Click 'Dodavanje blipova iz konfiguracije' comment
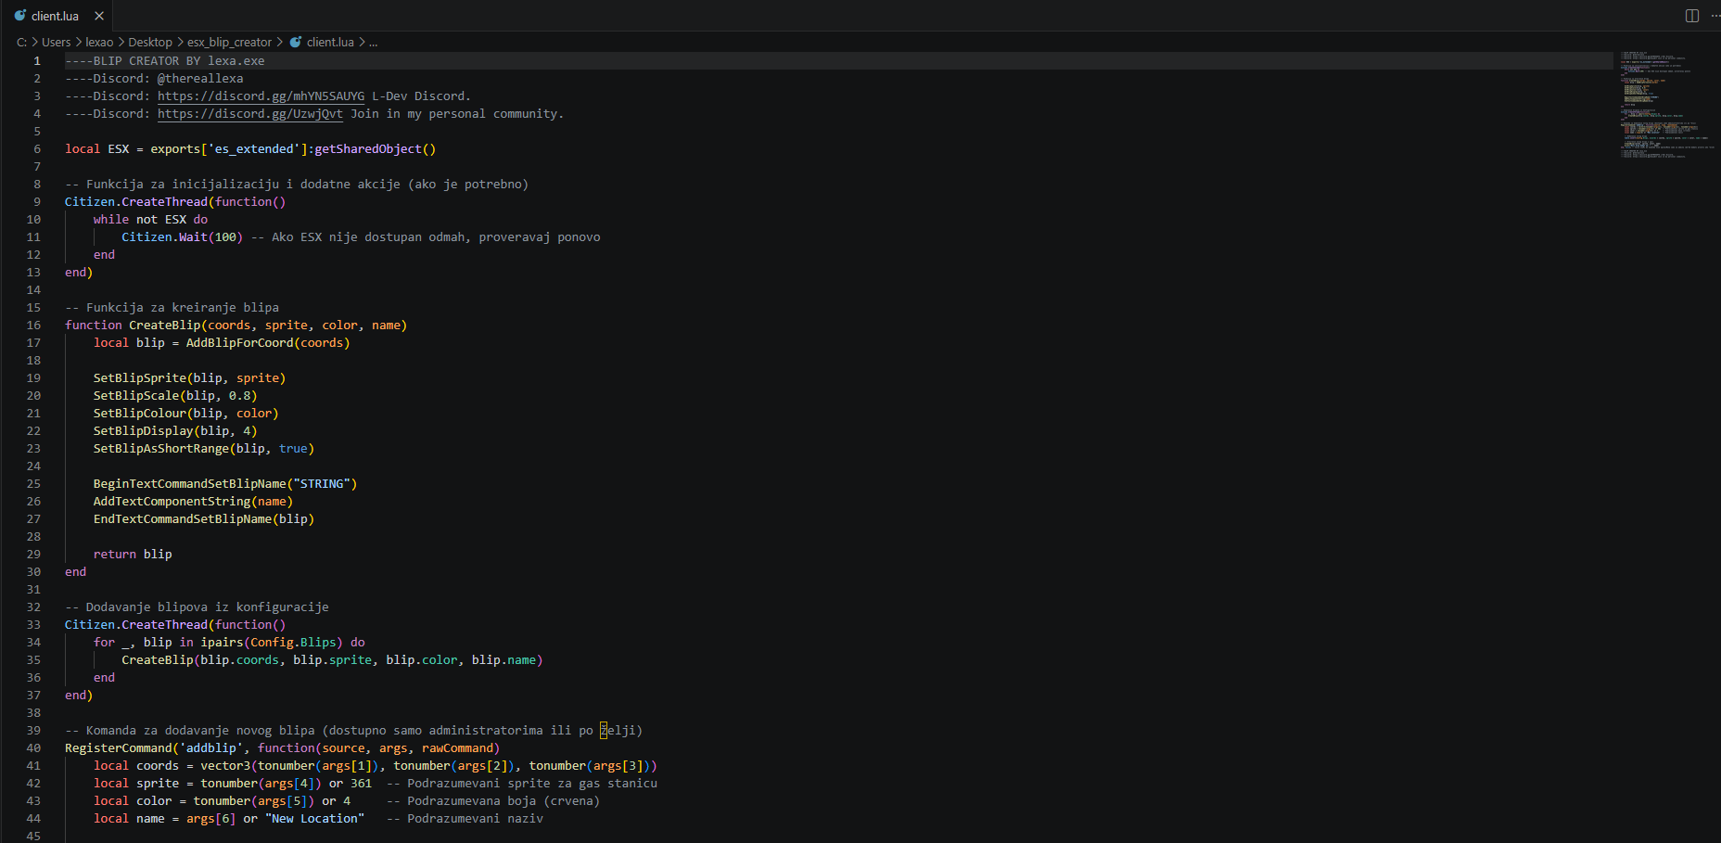This screenshot has width=1721, height=843. pyautogui.click(x=208, y=607)
